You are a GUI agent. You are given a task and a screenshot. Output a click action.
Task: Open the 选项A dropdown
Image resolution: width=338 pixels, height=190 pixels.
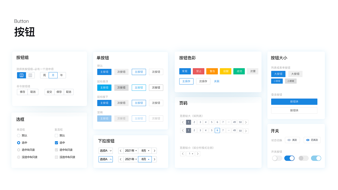106,151
